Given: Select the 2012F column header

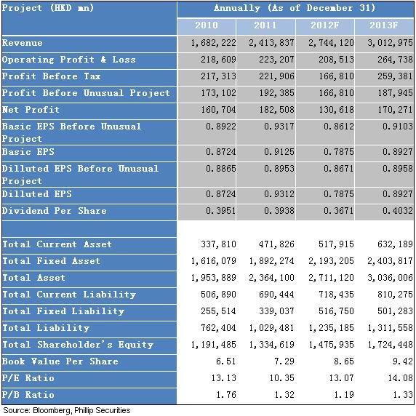Looking at the screenshot, I should 325,25.
